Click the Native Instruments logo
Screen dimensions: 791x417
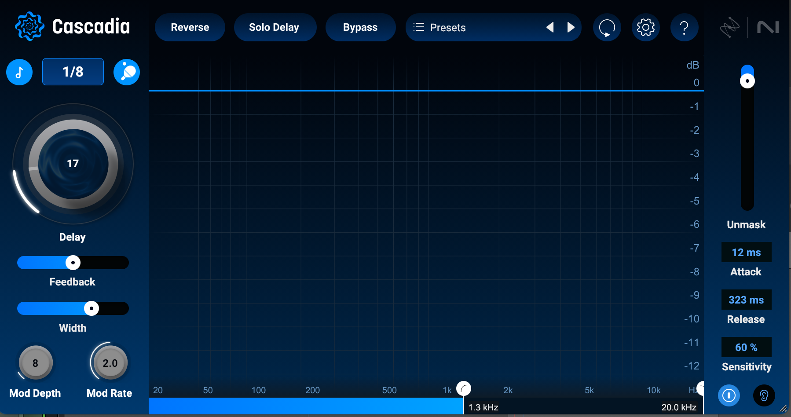coord(768,27)
